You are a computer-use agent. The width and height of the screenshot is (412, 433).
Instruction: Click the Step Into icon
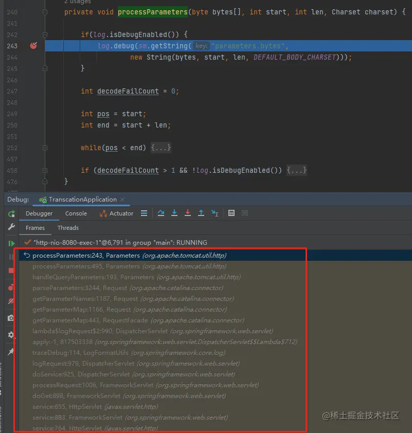coord(174,213)
